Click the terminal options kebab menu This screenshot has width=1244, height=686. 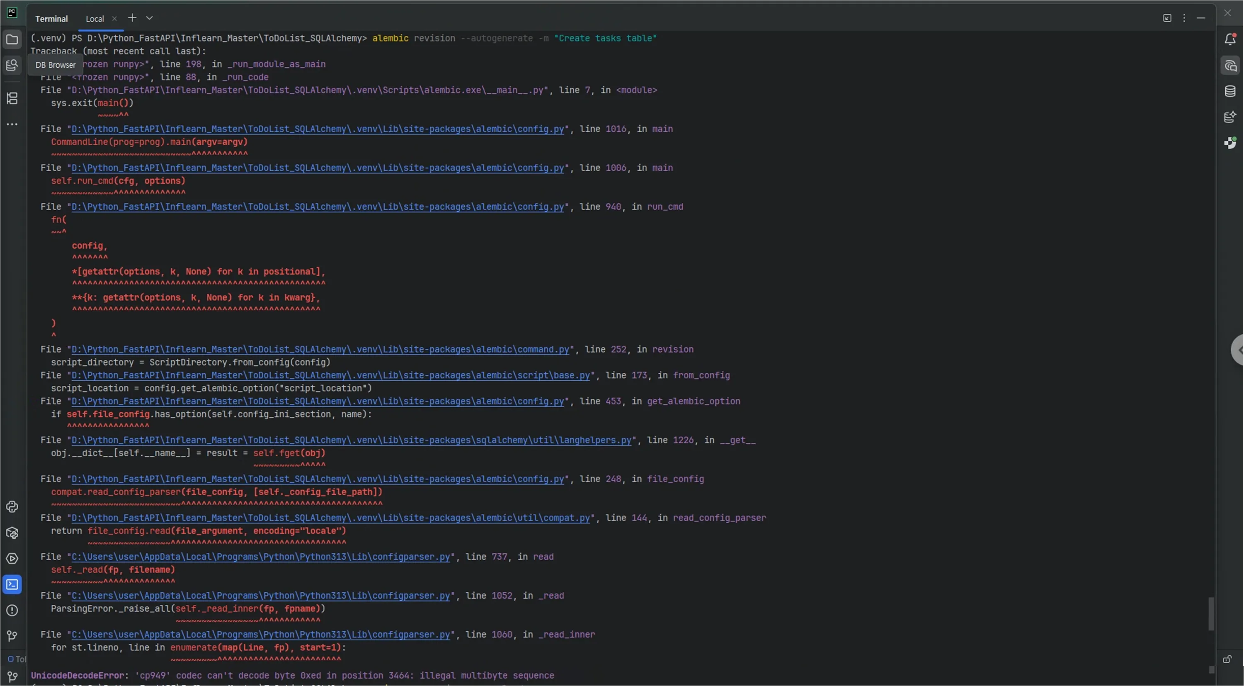click(x=1184, y=18)
